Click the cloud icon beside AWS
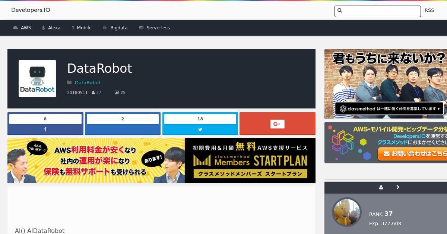The image size is (447, 234). (x=15, y=28)
